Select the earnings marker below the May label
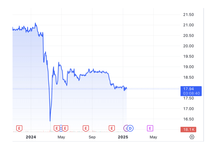This screenshot has height=159, width=212. coord(56,128)
